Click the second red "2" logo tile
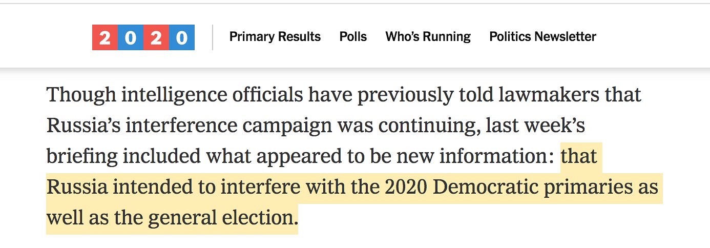Screen dimensions: 710x248 coord(156,37)
